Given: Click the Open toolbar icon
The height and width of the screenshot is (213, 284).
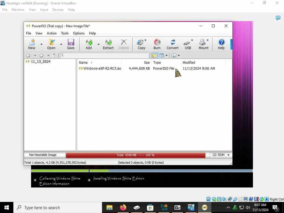Looking at the screenshot, I should [51, 42].
